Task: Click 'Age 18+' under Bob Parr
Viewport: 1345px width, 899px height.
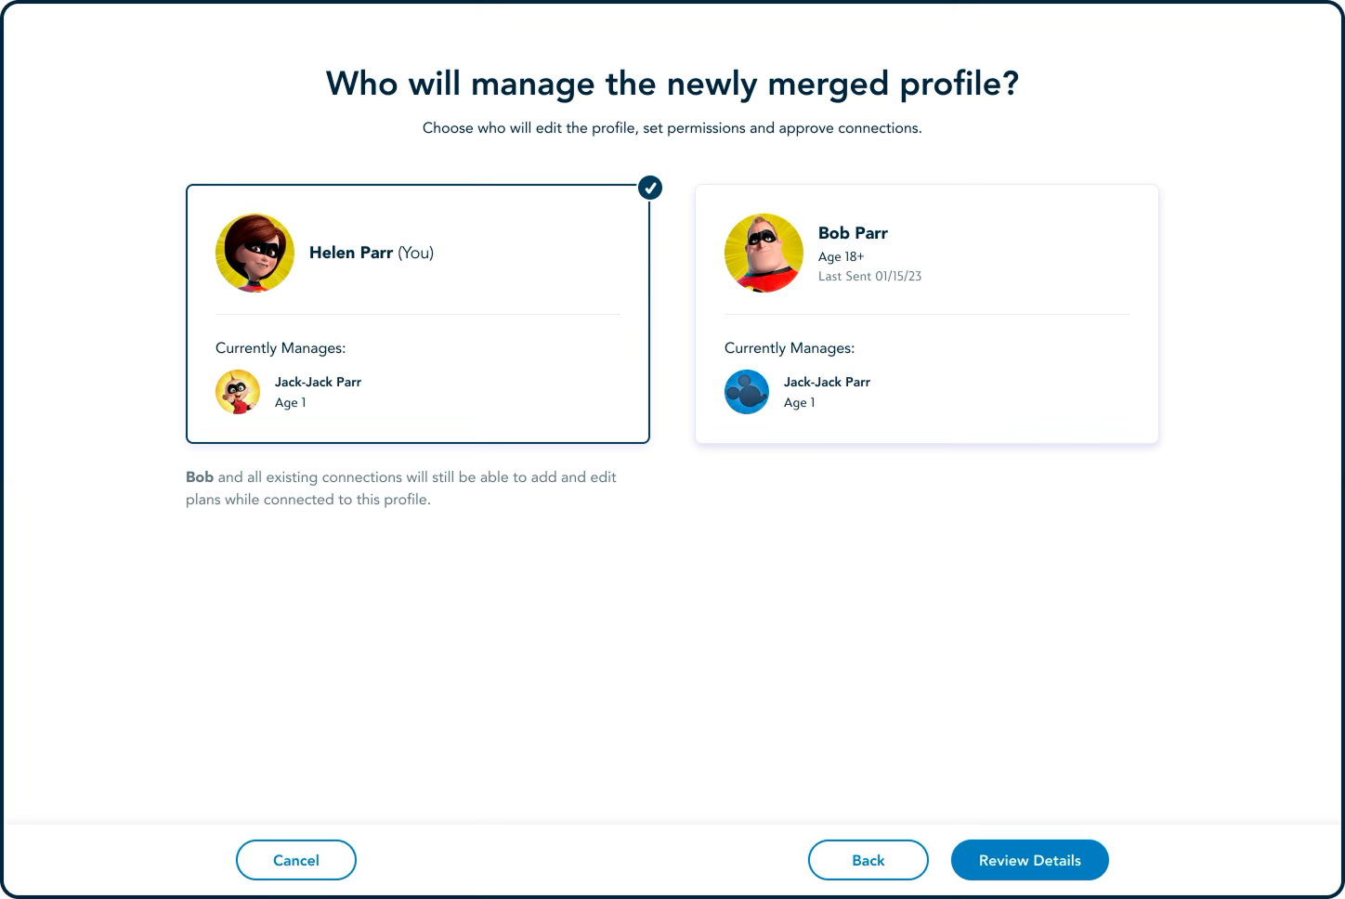Action: (842, 256)
